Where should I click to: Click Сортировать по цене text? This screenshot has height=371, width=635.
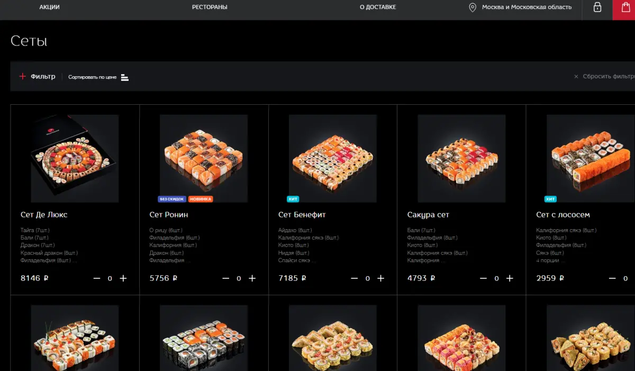[92, 77]
